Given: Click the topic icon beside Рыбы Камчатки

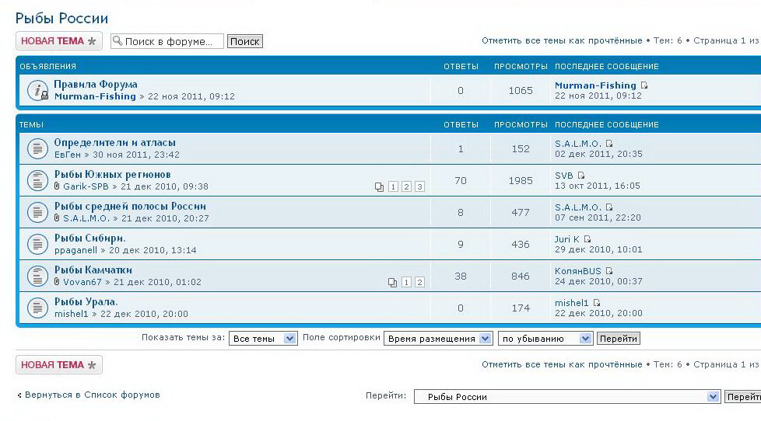Looking at the screenshot, I should tap(37, 276).
